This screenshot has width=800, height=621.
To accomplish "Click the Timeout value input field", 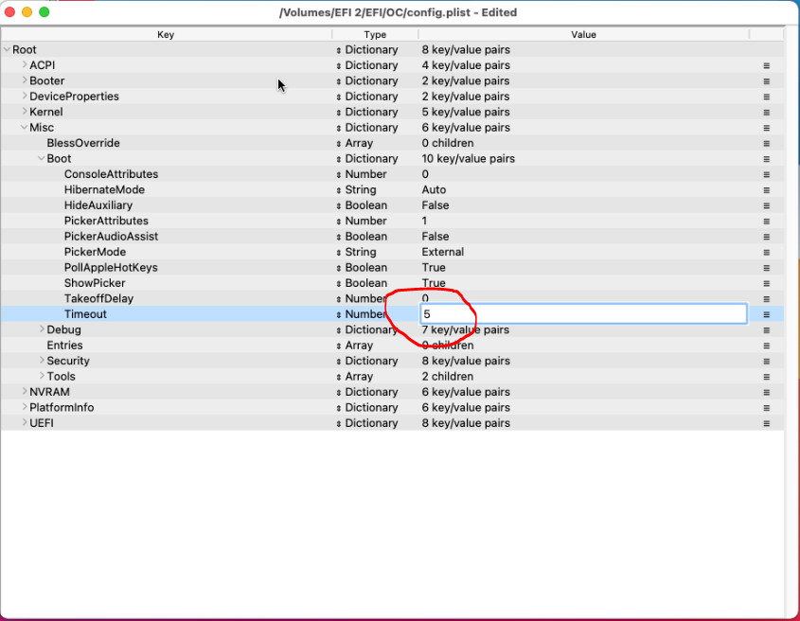I will click(584, 314).
